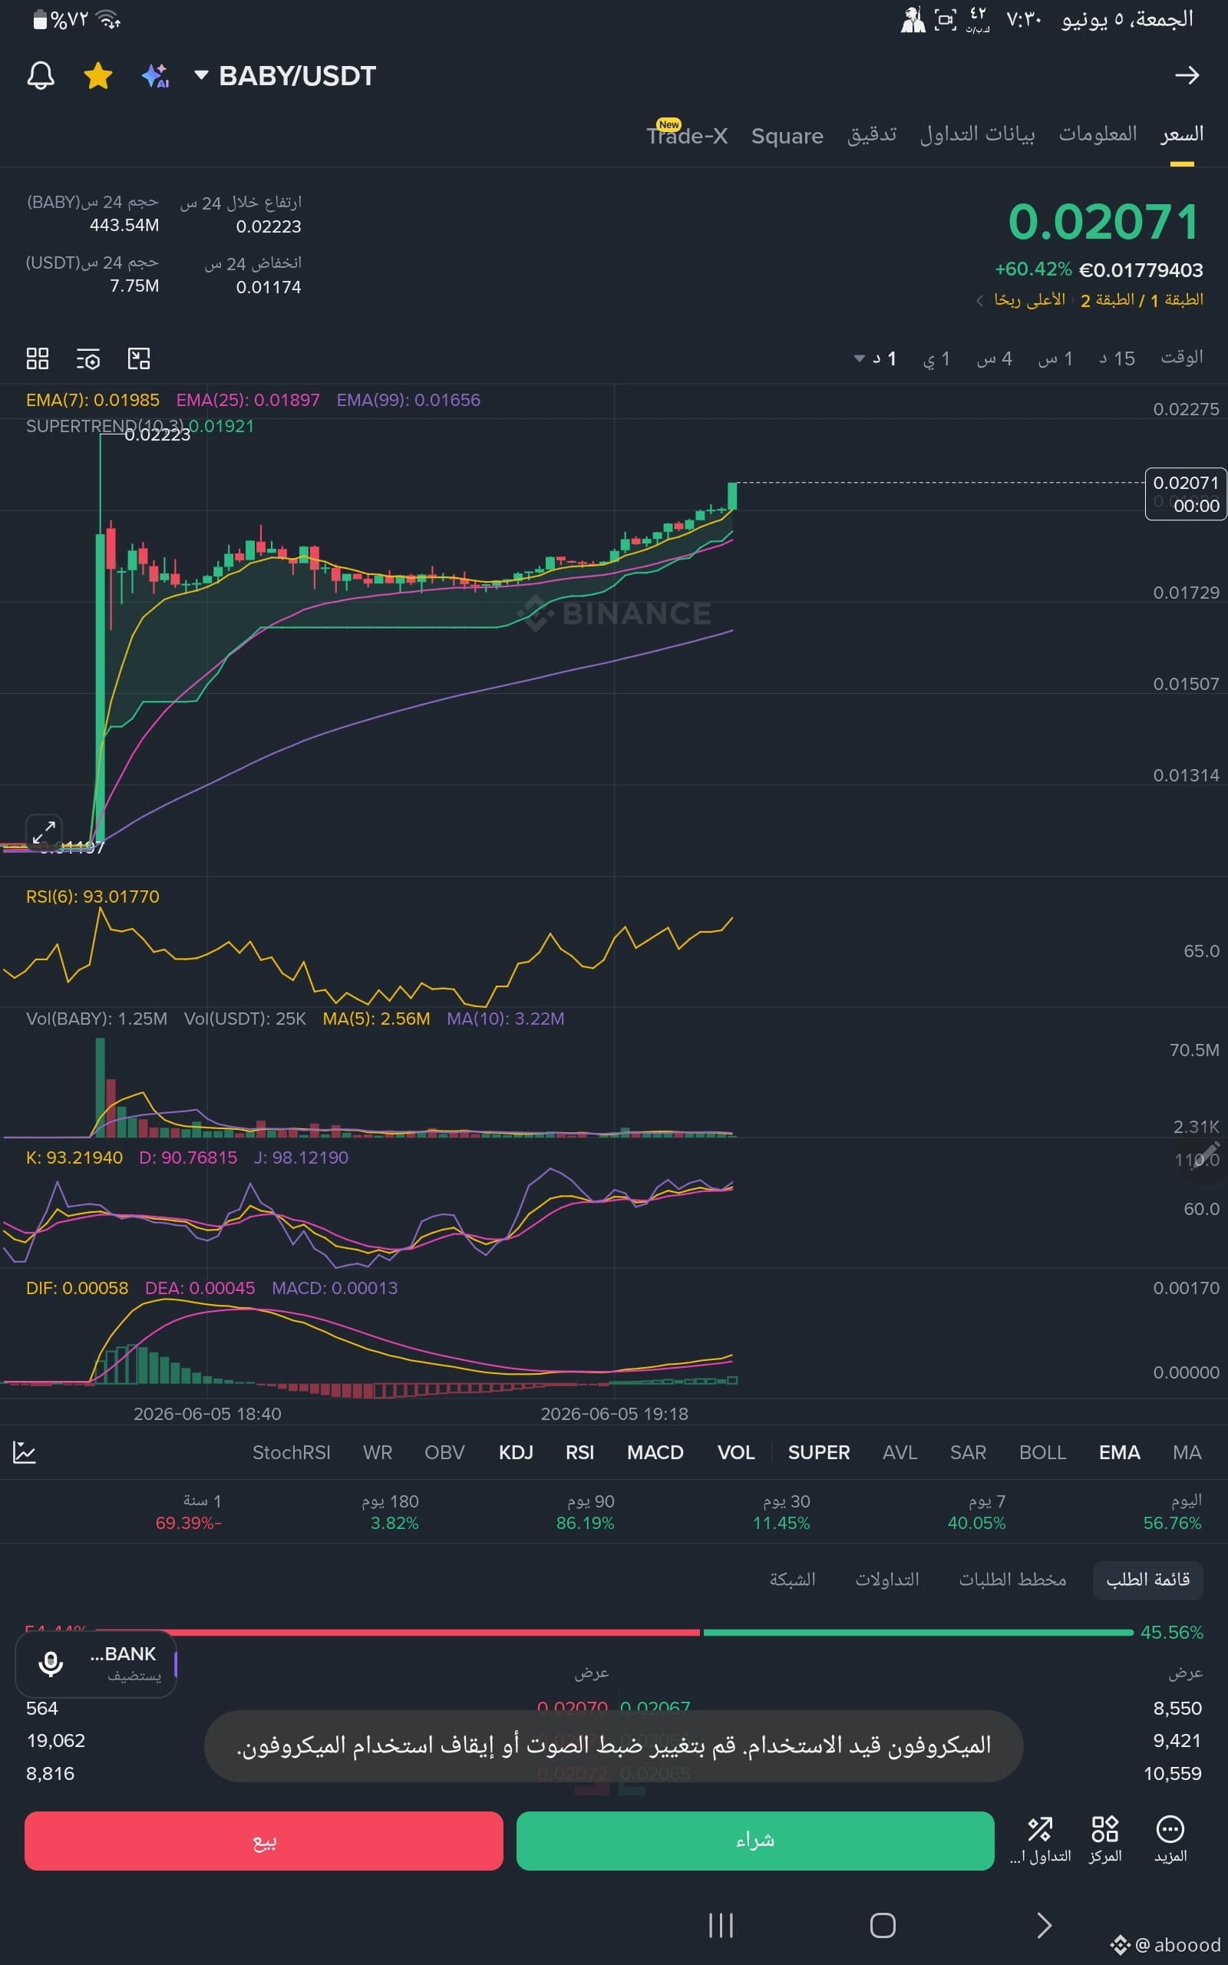This screenshot has width=1228, height=1965.
Task: Toggle the EMA indicator
Action: click(x=1119, y=1452)
